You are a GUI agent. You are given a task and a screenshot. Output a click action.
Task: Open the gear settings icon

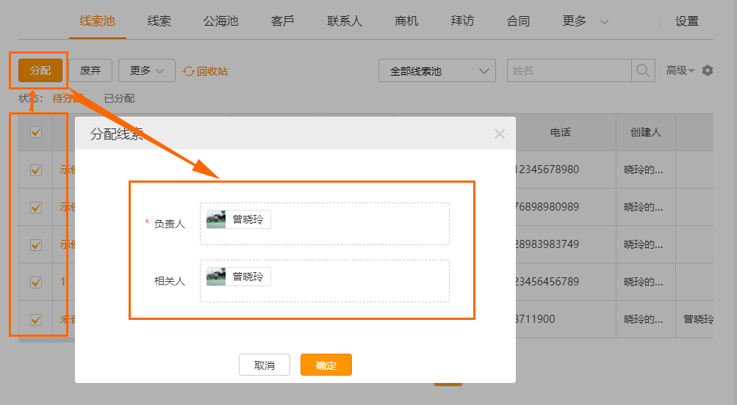pos(708,70)
